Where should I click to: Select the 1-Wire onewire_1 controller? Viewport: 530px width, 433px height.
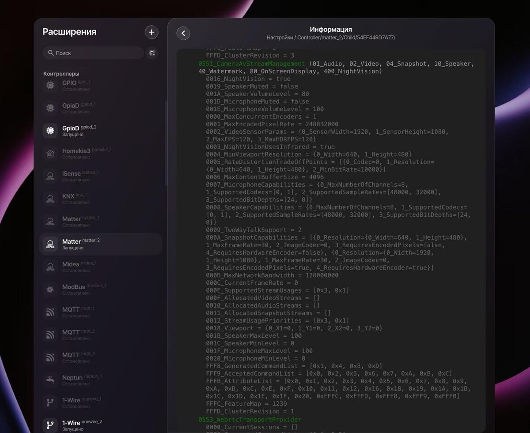[101, 403]
